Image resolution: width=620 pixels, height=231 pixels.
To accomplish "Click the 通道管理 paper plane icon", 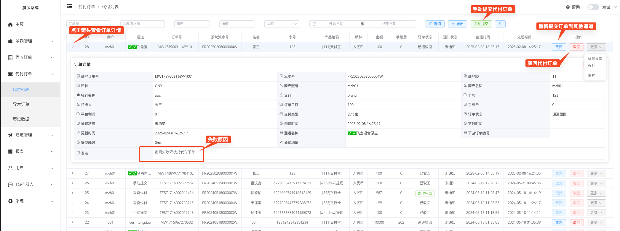I will click(x=10, y=135).
